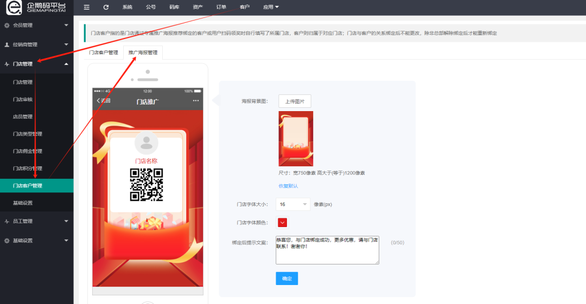Click the poster background thumbnail
The height and width of the screenshot is (304, 586).
(x=296, y=139)
